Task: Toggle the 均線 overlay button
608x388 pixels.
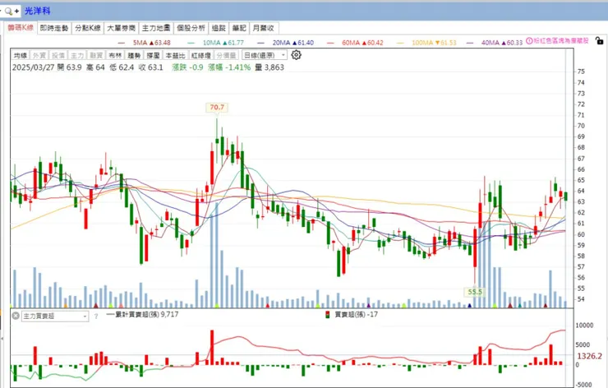Action: tap(21, 55)
